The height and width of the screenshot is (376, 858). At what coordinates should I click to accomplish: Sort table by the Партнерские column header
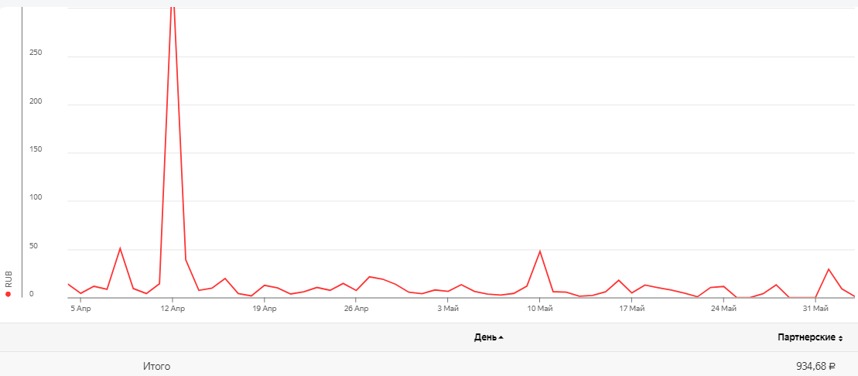[x=805, y=337]
